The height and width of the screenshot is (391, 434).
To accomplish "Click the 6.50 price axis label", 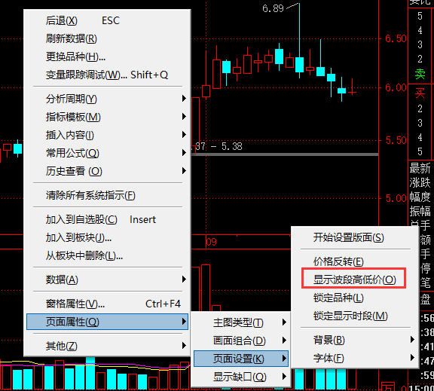I will pos(396,38).
